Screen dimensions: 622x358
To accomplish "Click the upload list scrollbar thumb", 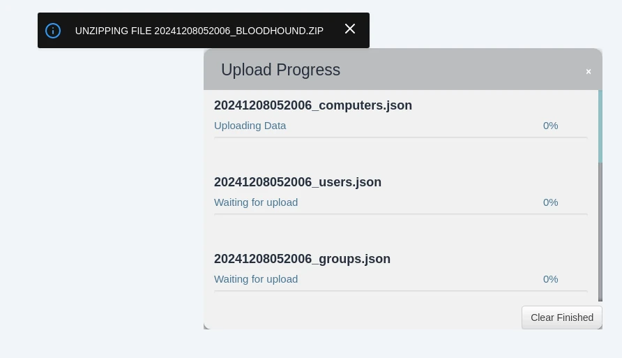I will coord(600,126).
